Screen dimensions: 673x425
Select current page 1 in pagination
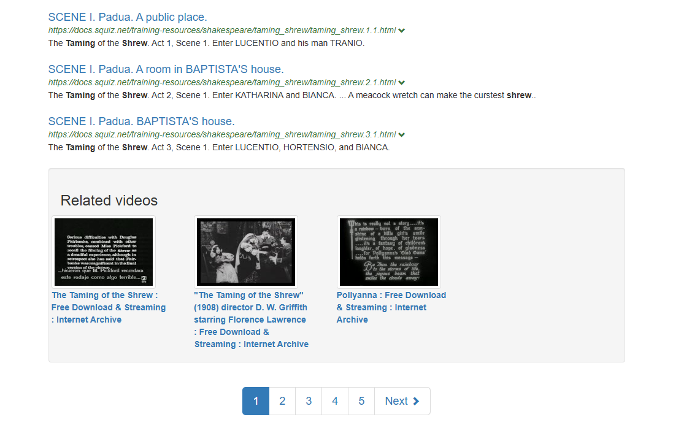click(256, 401)
